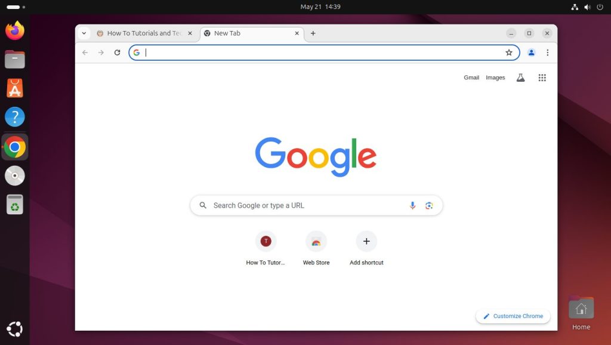Image resolution: width=611 pixels, height=345 pixels.
Task: Open the How To Tutor shortcut
Action: click(266, 241)
